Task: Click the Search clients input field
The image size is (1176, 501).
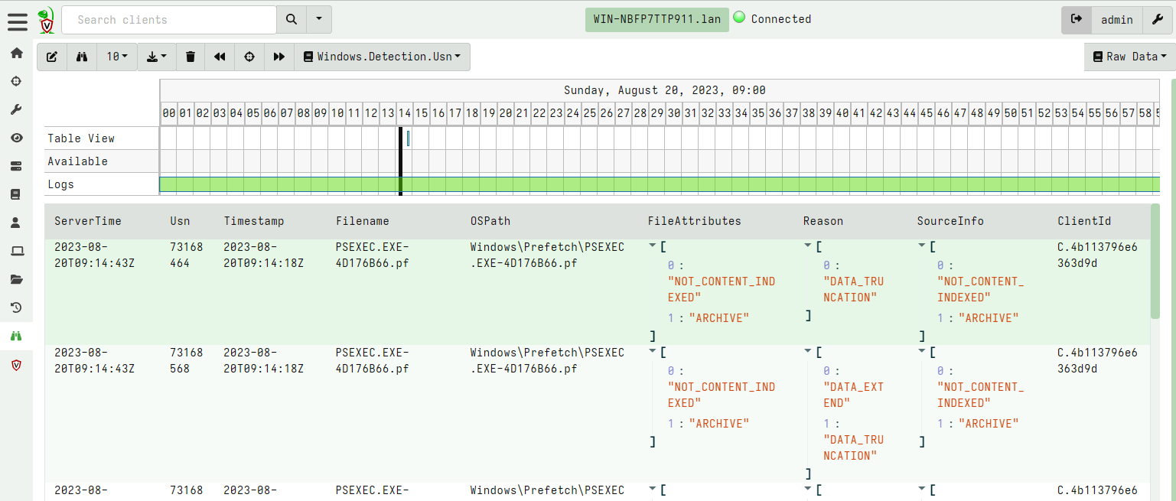Action: coord(169,20)
